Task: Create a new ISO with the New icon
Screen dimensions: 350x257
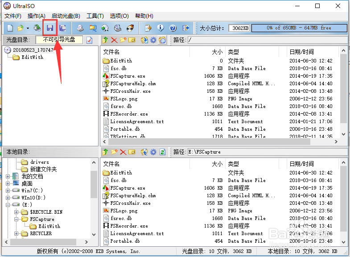Action: [x=10, y=28]
